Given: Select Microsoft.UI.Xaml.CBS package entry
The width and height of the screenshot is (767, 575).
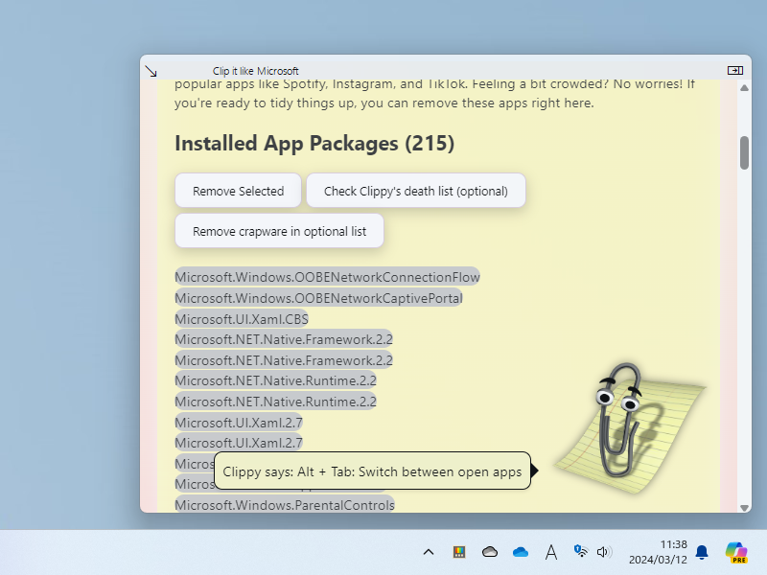Looking at the screenshot, I should point(242,319).
